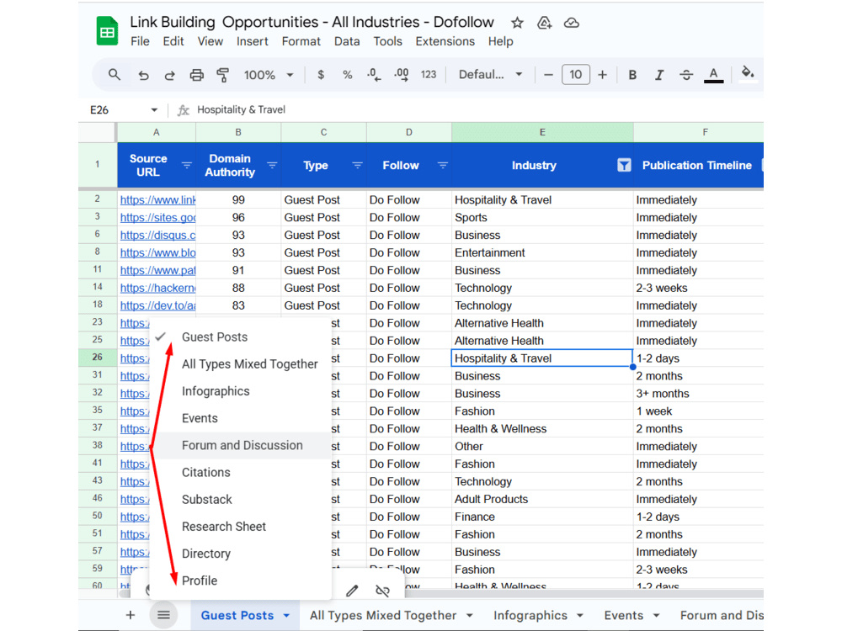Choose Citations from the sheet list
Viewport: 842px width, 631px height.
click(x=240, y=472)
